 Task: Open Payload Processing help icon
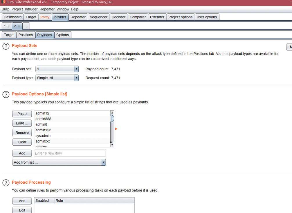pos(6,183)
